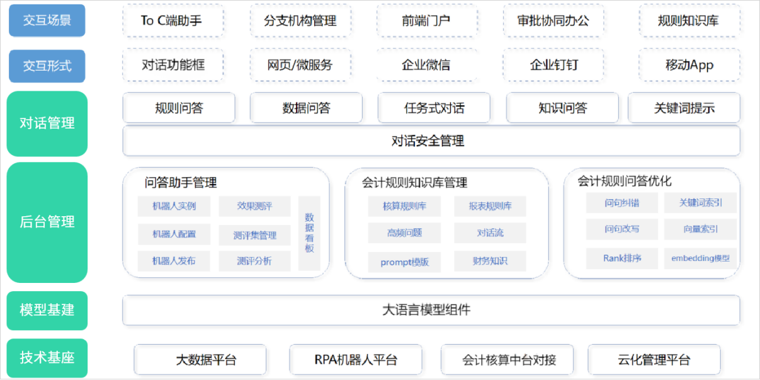Click the 知识问答 box
760x380 pixels.
(562, 108)
